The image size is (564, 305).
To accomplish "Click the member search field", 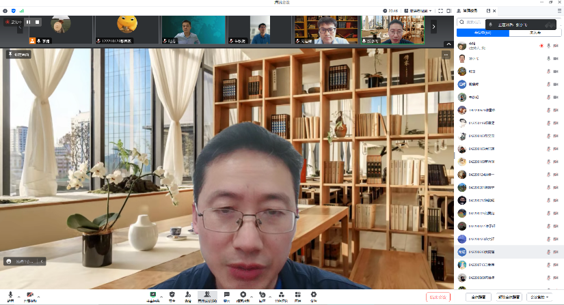I will click(x=473, y=22).
